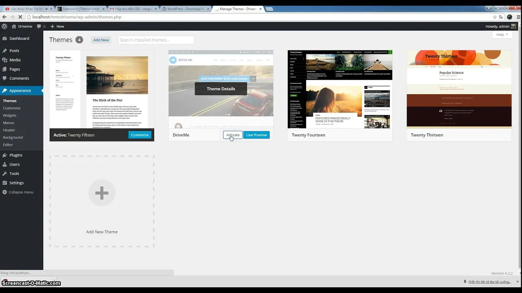522x293 pixels.
Task: Open the Menus submenu item
Action: coord(9,122)
